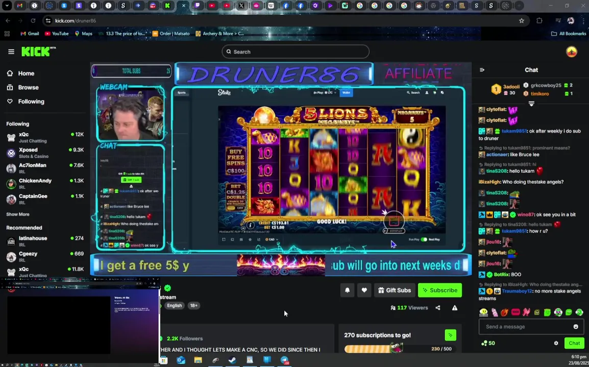Click the Gift Subs button
Image resolution: width=589 pixels, height=367 pixels.
point(395,290)
